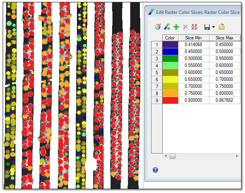
Task: Expand the save options dropdown arrow
Action: (x=213, y=27)
